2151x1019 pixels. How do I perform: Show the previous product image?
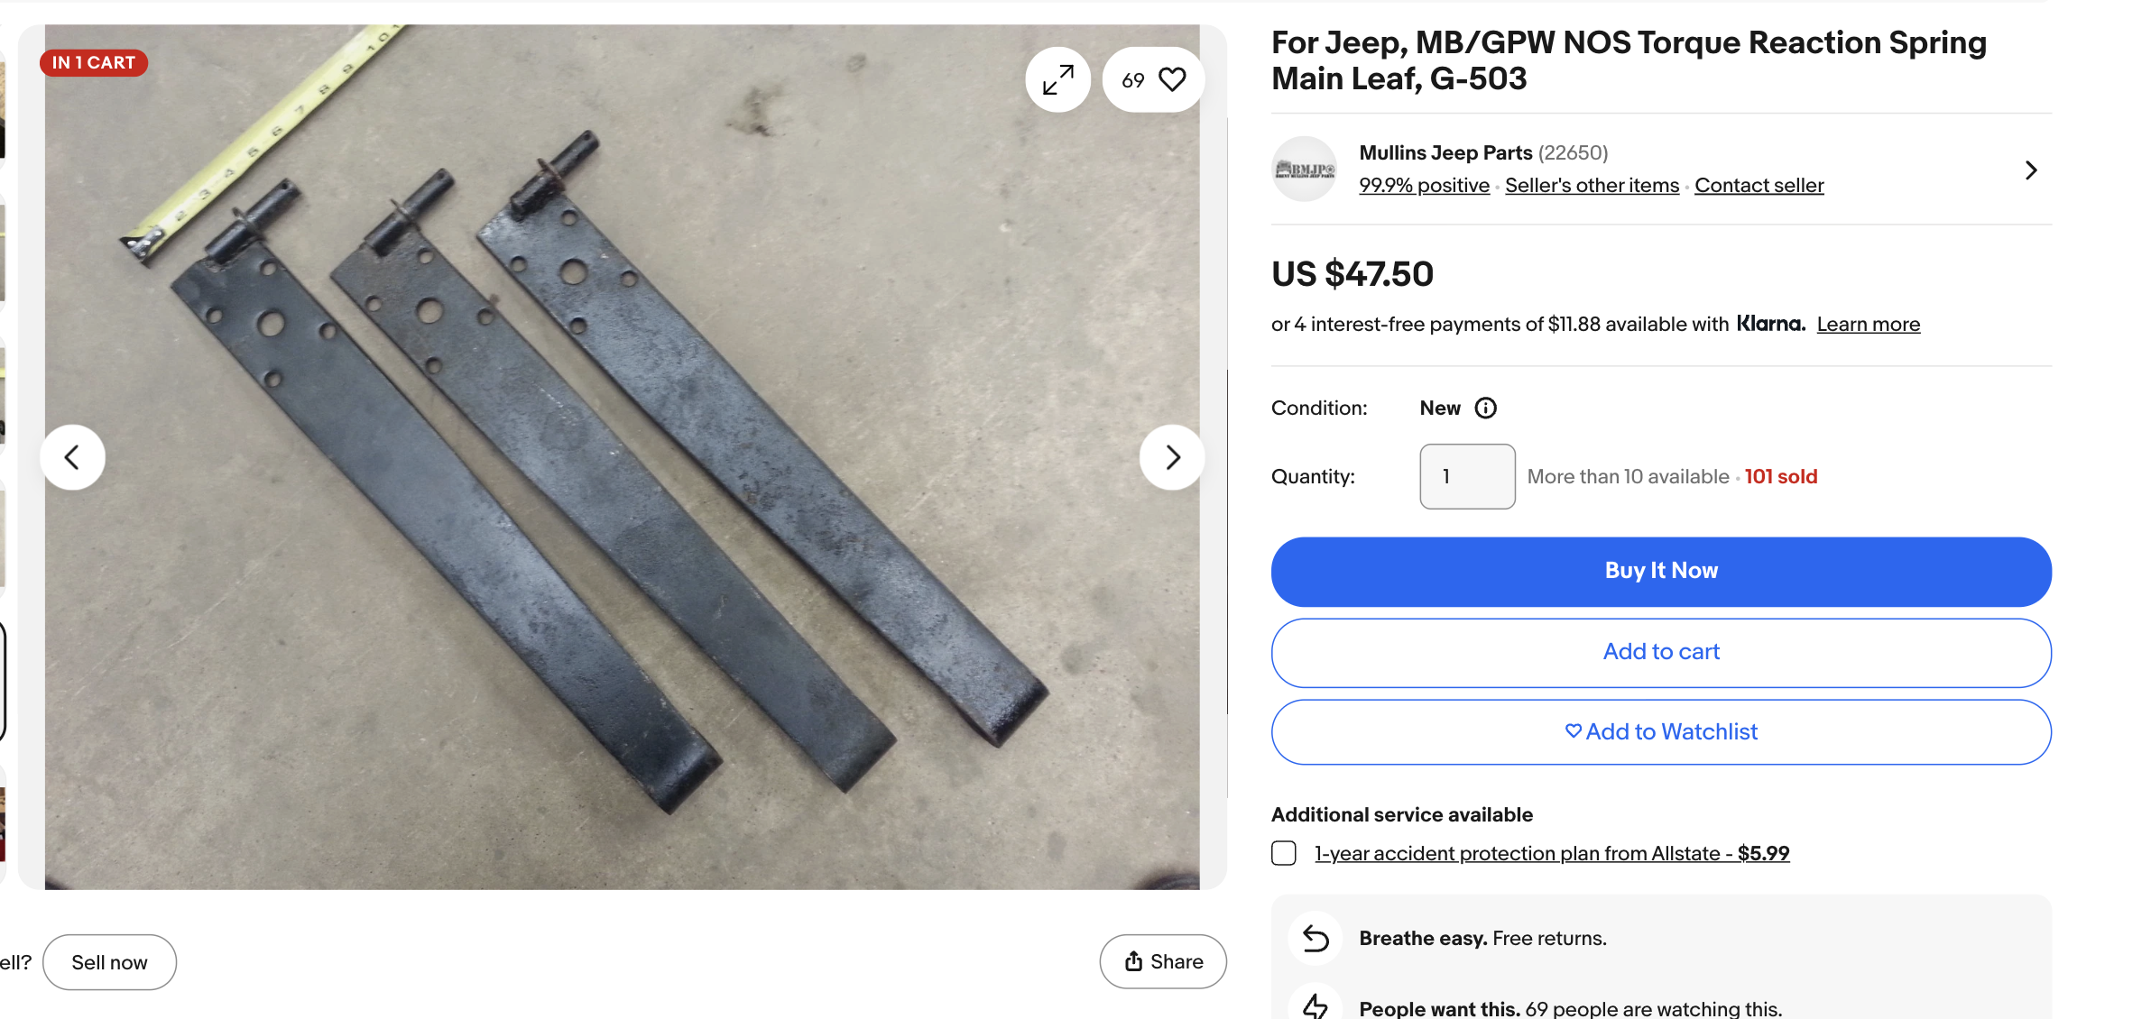[72, 457]
